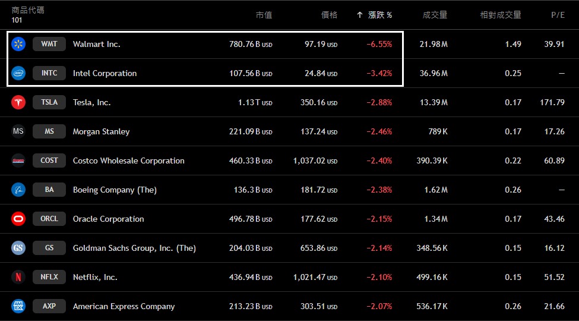Screen dimensions: 579x321
Task: Click the Oracle logo icon
Action: (x=18, y=219)
